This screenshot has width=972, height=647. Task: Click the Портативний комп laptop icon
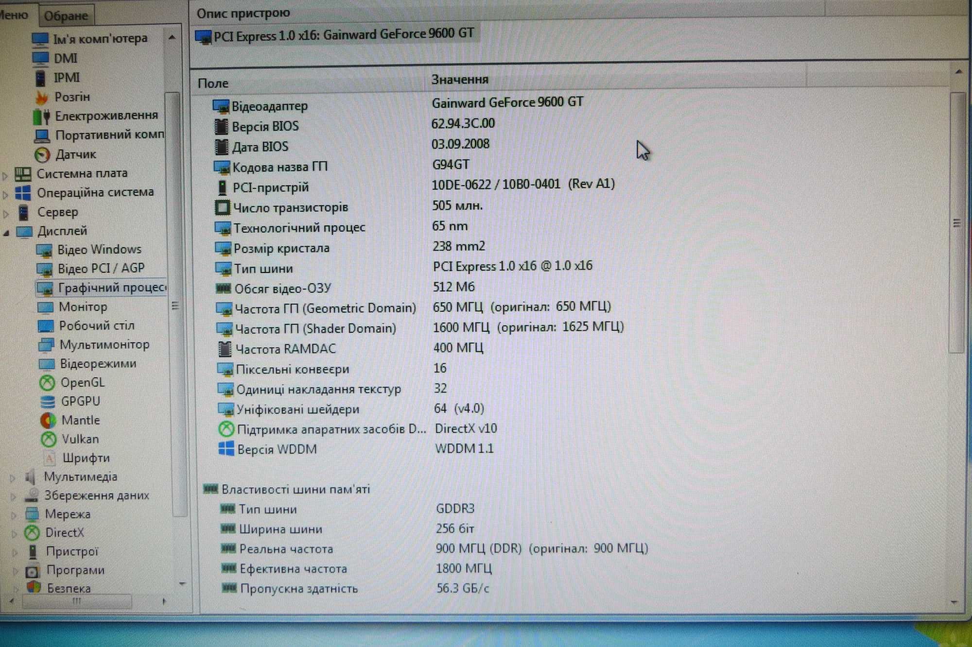click(42, 136)
